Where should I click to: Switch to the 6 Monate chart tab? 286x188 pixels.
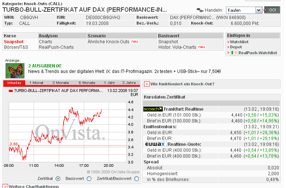click(87, 83)
